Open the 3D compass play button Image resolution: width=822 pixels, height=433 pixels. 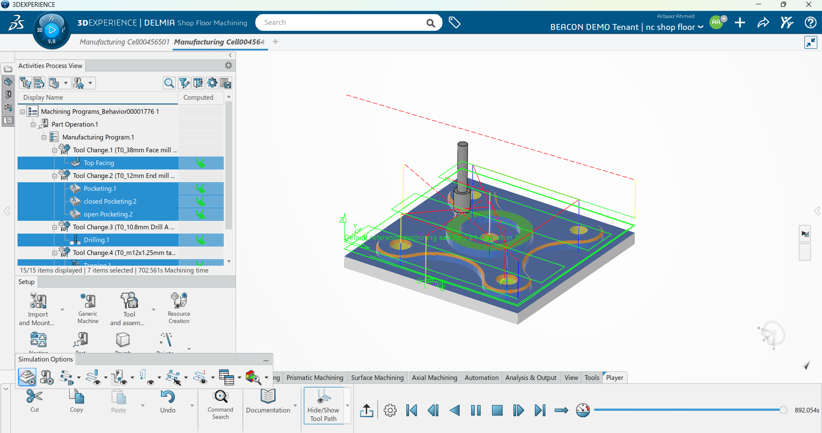click(52, 30)
